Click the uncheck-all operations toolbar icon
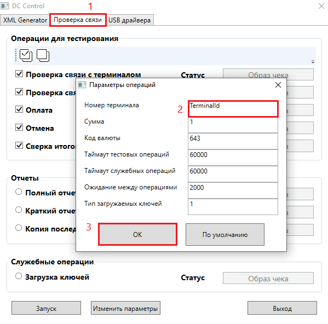 click(x=43, y=55)
